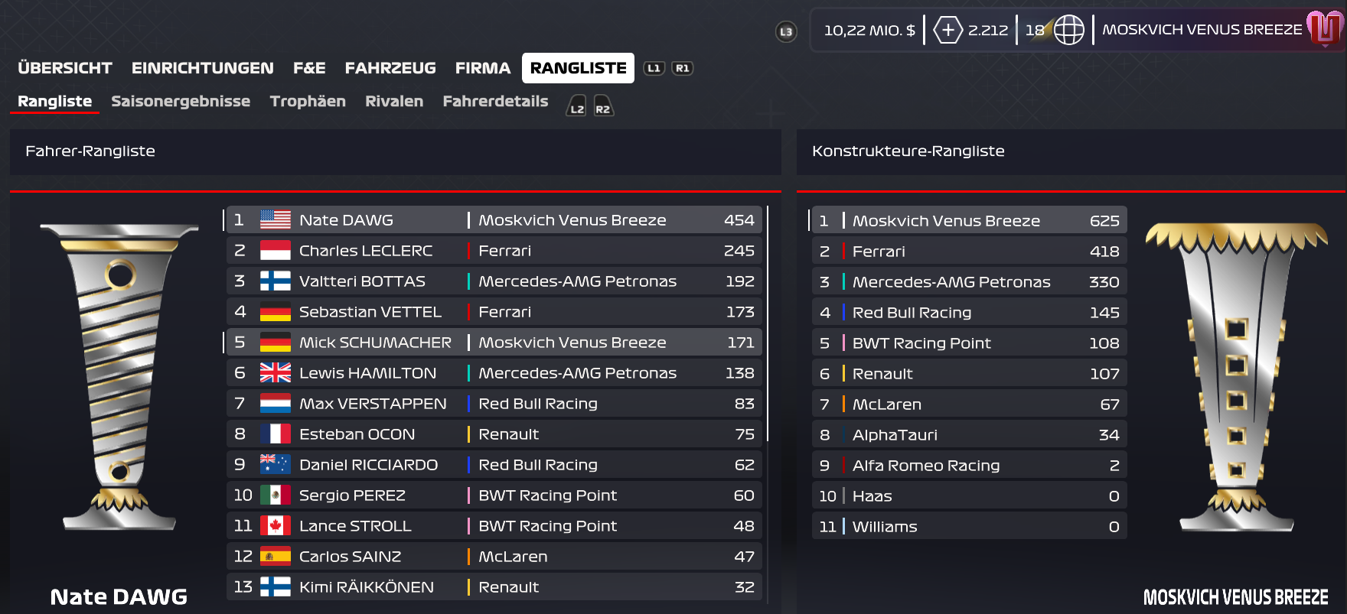Select Ferrari row in constructors standings
The image size is (1347, 614).
tap(969, 252)
